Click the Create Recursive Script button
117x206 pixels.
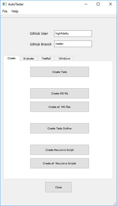[x=60, y=150]
